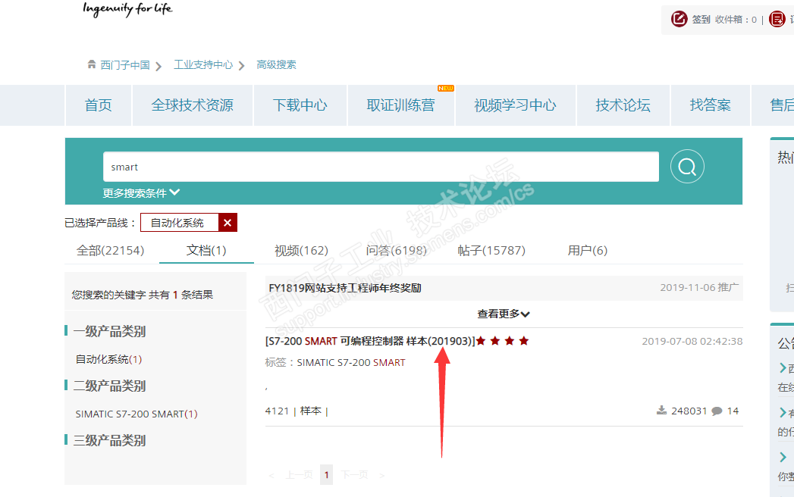
Task: Switch to the 用户(6) tab
Action: [588, 251]
